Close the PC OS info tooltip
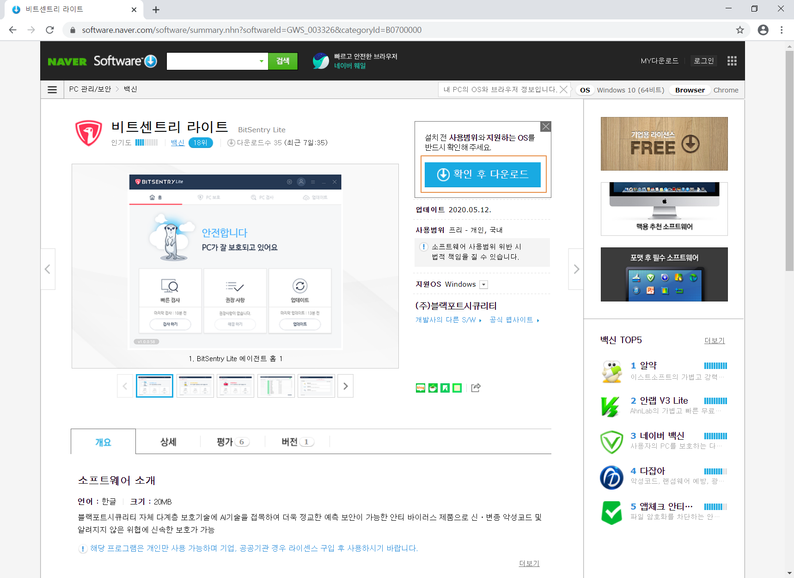Image resolution: width=794 pixels, height=578 pixels. [x=563, y=90]
